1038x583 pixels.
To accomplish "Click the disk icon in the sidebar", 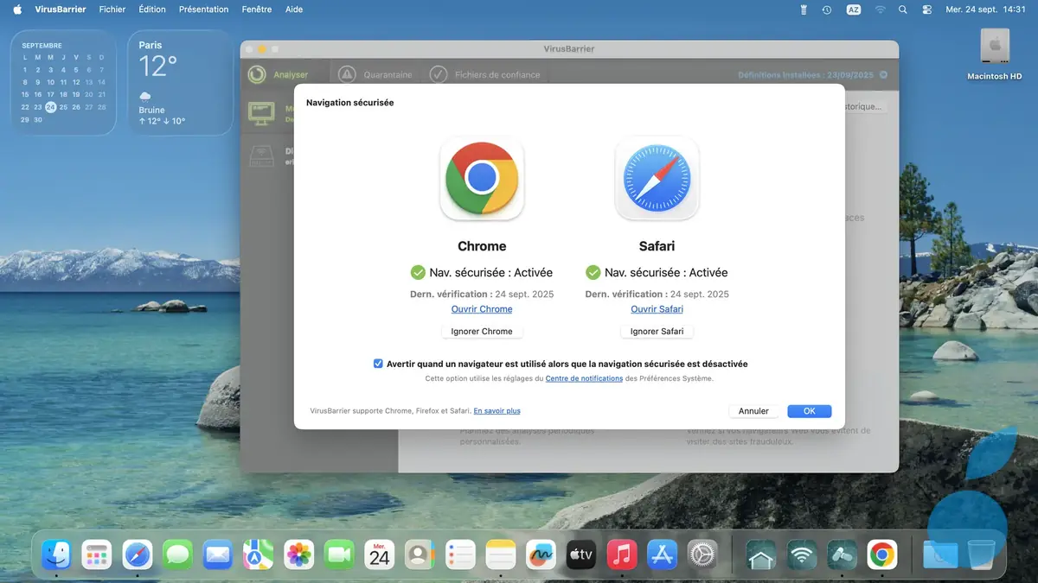I will [261, 156].
